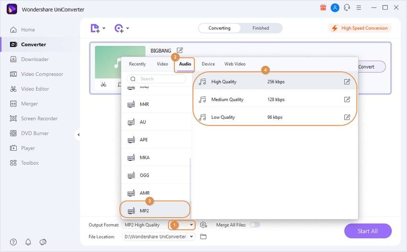407x252 pixels.
Task: Click the Add DVD/disc icon
Action: click(x=119, y=28)
